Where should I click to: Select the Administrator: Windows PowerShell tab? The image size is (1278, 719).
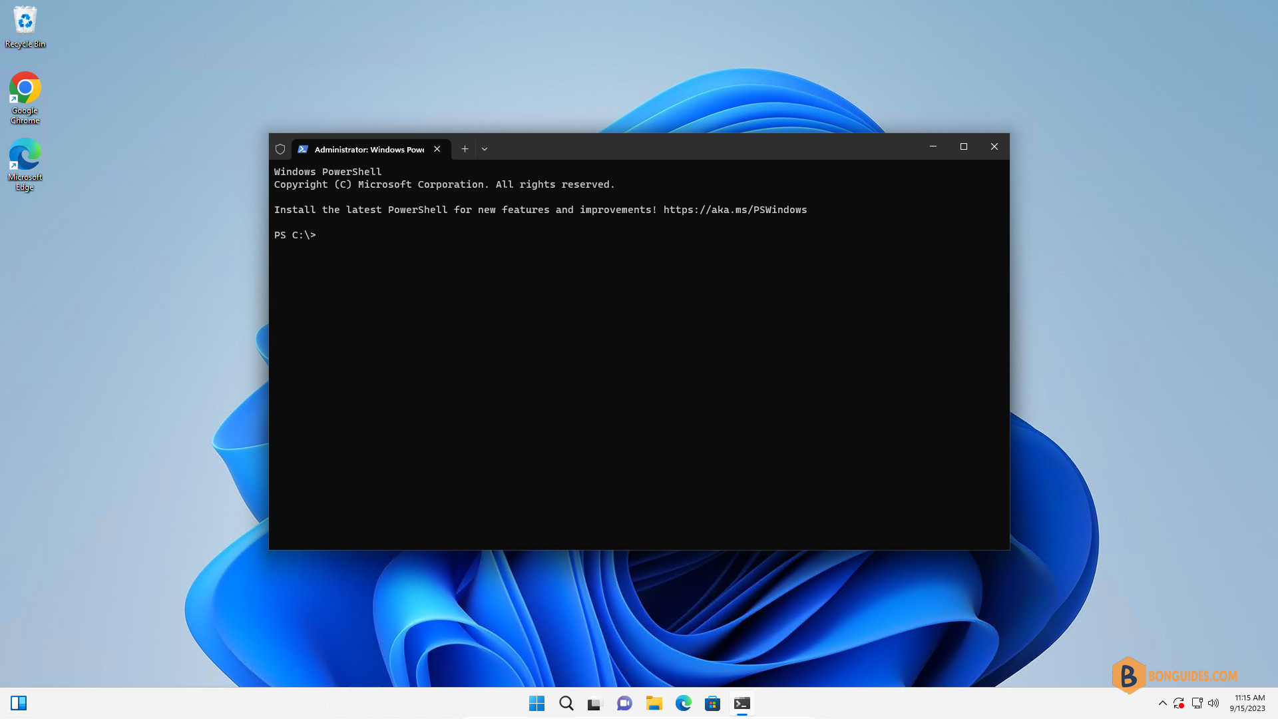370,149
